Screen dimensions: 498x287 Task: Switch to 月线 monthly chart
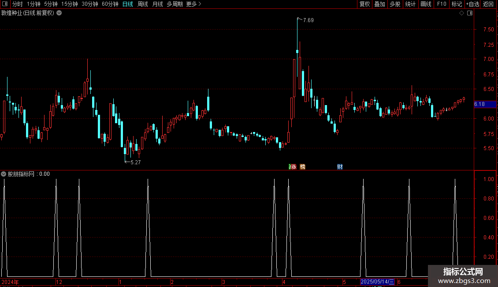pyautogui.click(x=157, y=4)
